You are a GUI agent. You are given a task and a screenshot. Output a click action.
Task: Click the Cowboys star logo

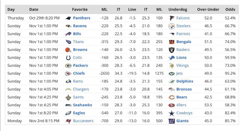[x=172, y=113]
